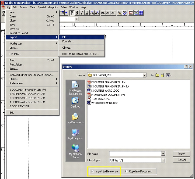
Task: Open My Recent Documents in places bar
Action: (x=75, y=88)
